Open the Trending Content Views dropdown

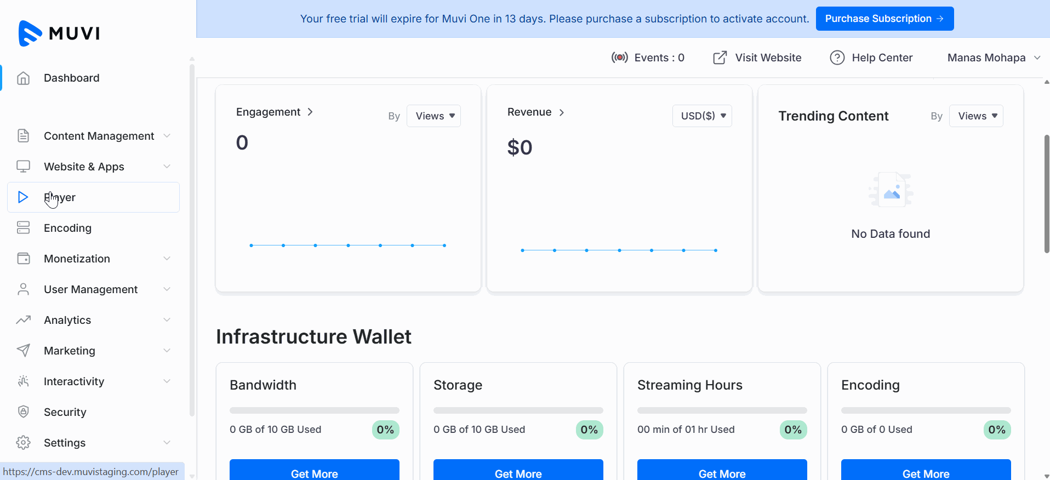click(976, 116)
